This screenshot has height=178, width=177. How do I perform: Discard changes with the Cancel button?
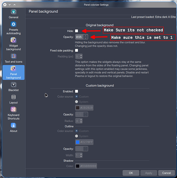tap(166, 173)
